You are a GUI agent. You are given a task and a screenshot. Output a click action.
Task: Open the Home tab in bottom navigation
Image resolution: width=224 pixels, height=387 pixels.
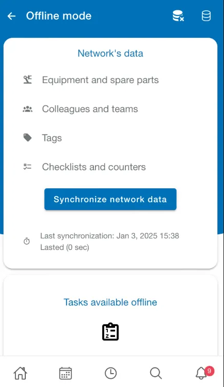[20, 373]
